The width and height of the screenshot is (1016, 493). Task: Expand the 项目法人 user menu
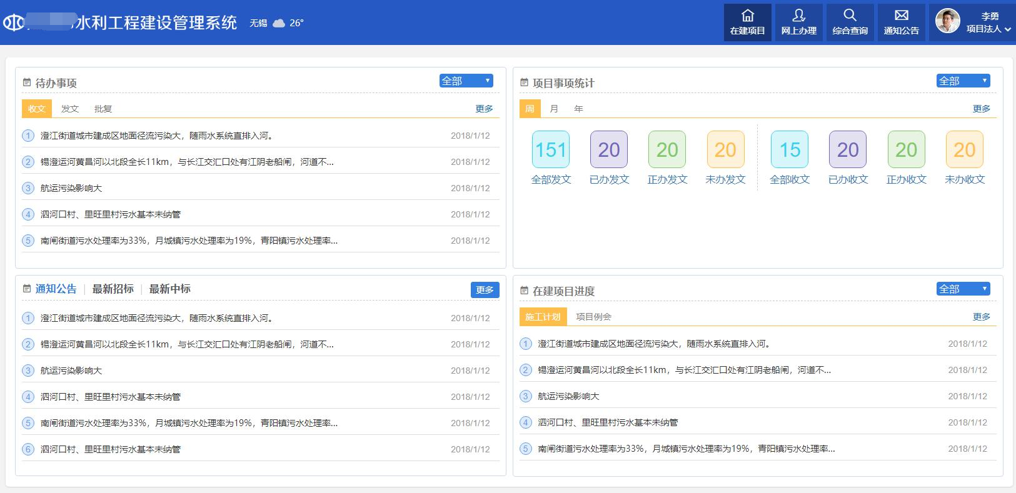(988, 29)
